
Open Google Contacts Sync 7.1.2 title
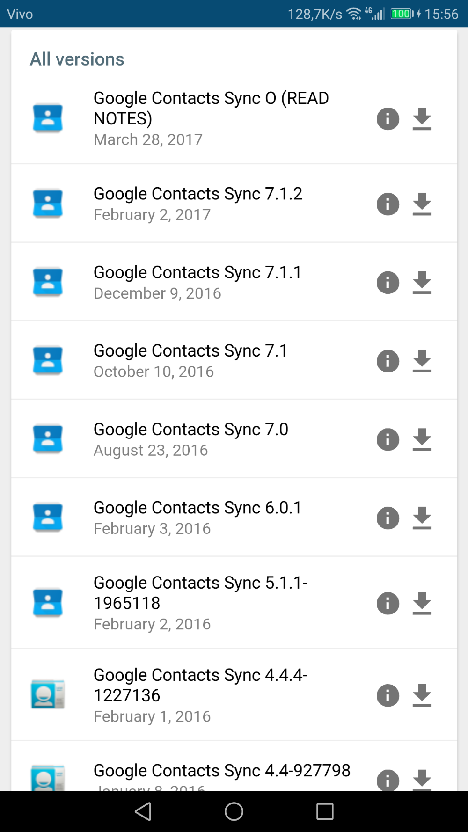[198, 194]
